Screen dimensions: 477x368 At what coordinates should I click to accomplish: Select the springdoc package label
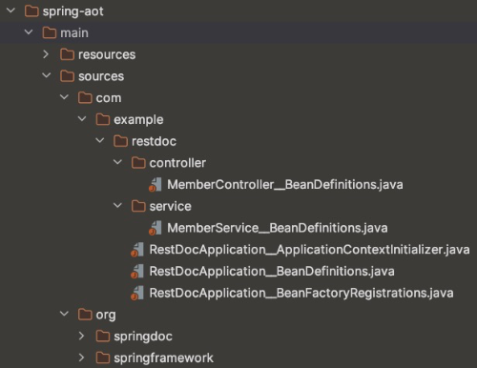143,337
